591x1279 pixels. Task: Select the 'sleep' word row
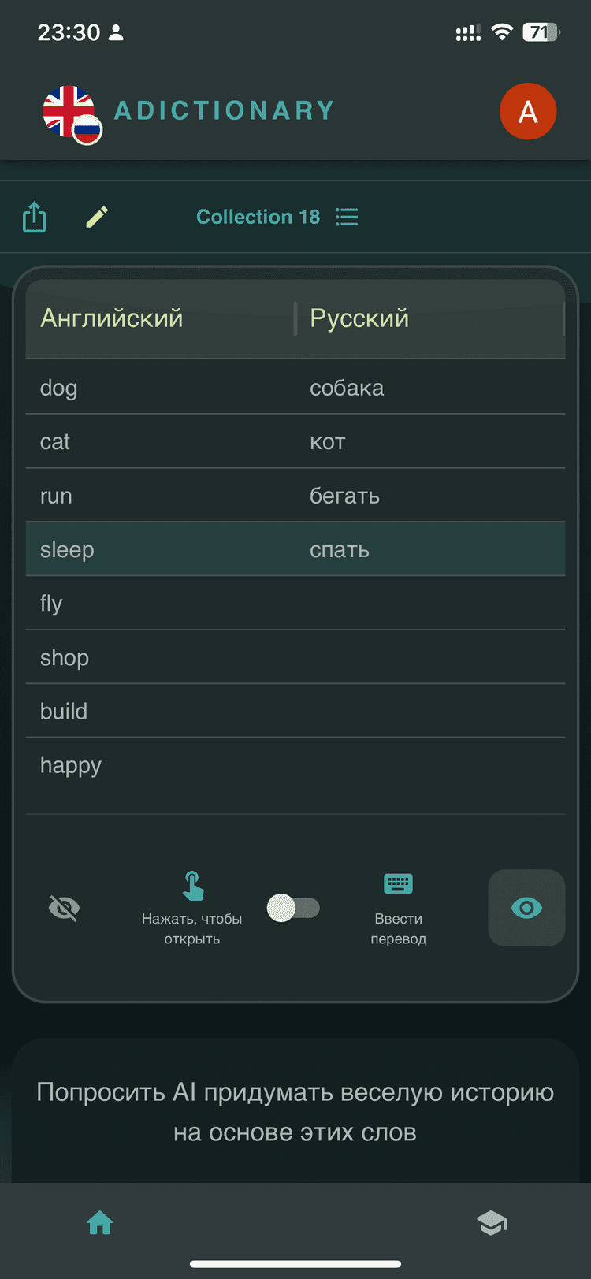point(295,549)
